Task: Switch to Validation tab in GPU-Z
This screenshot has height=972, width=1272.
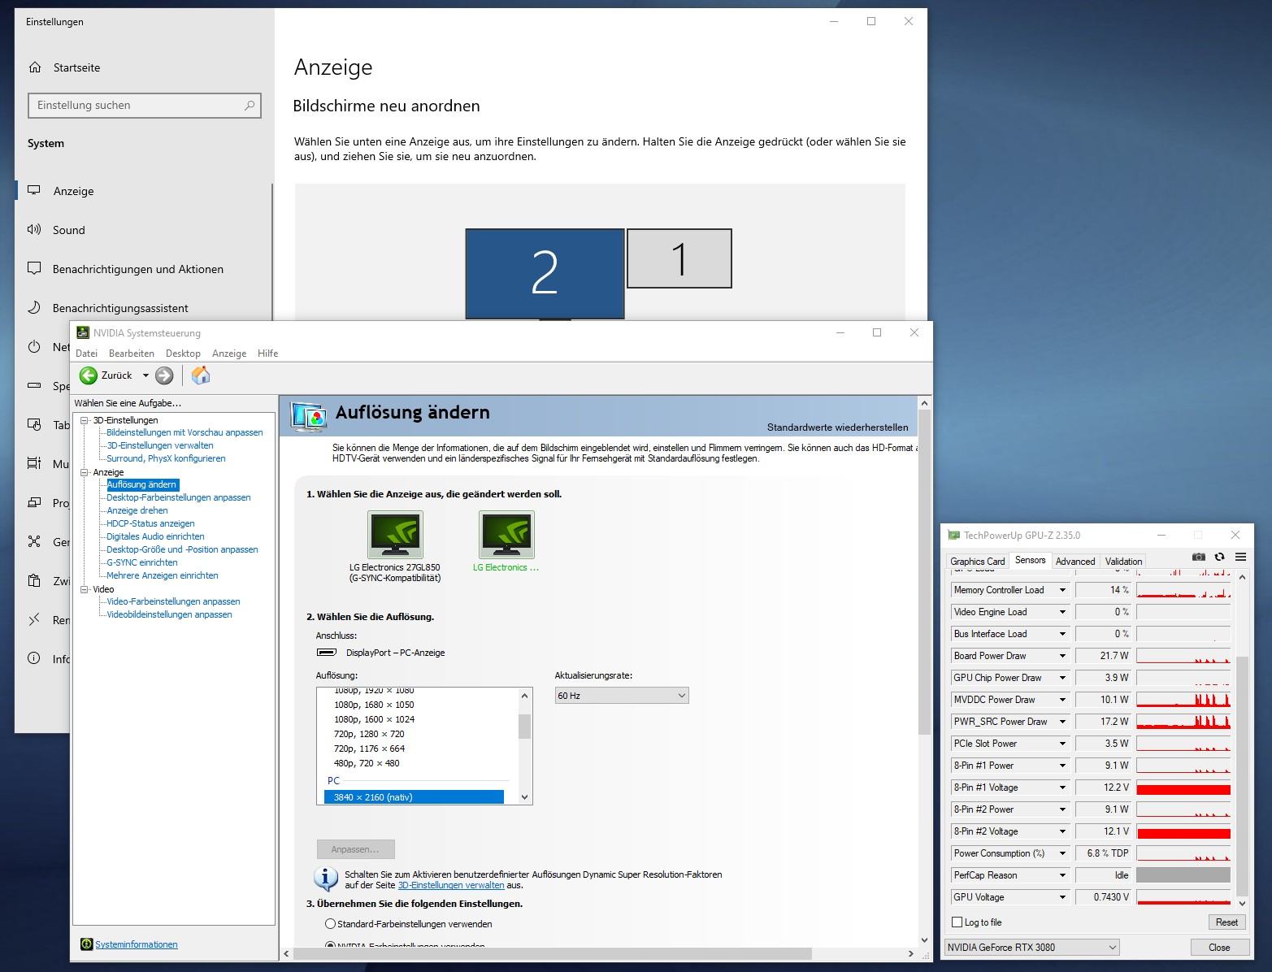Action: click(x=1123, y=562)
